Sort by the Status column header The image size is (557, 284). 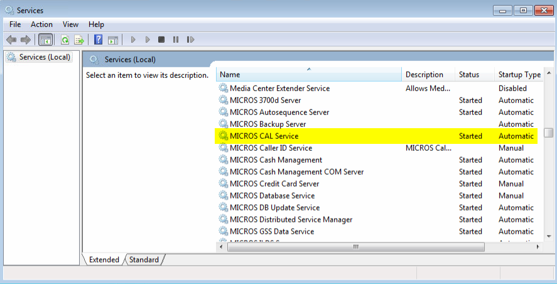point(475,75)
